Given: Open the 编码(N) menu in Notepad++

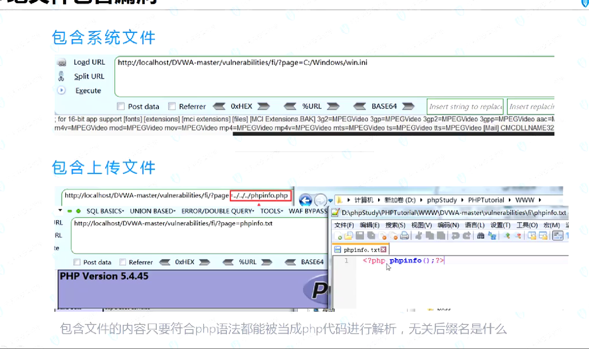Looking at the screenshot, I should 448,225.
